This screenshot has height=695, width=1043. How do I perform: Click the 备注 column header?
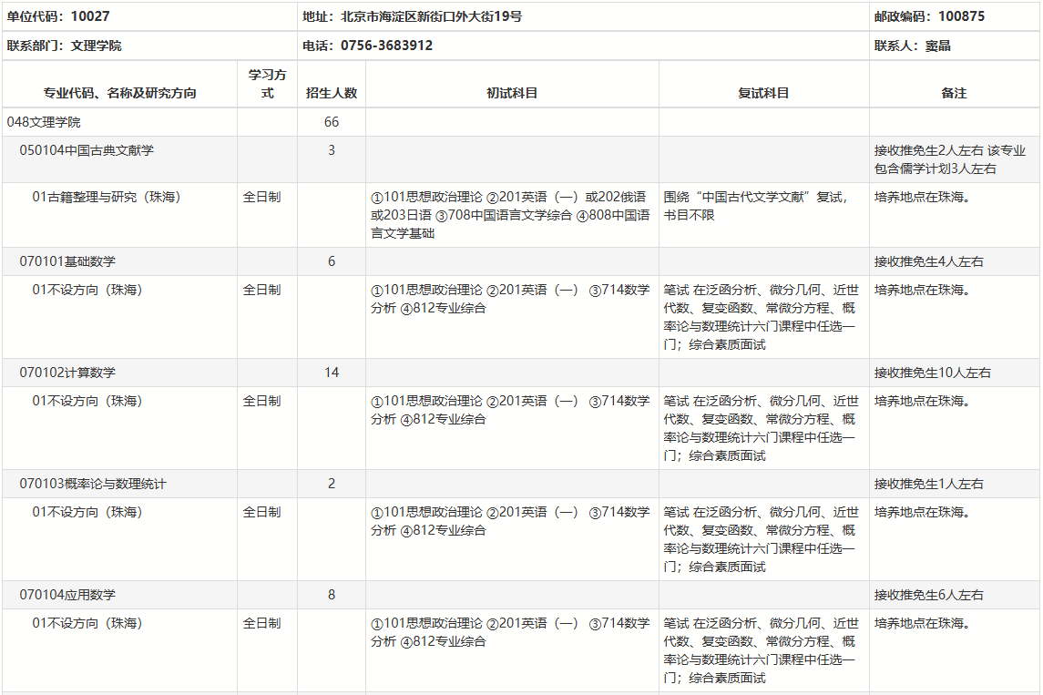point(954,93)
